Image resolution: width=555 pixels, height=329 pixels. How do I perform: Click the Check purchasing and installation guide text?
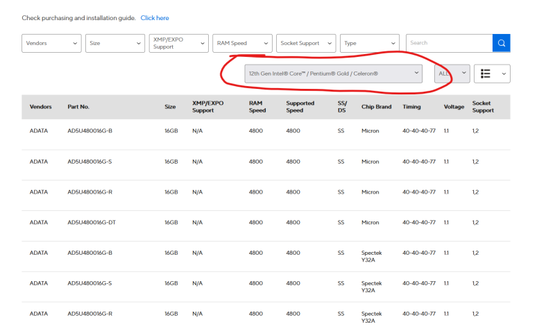point(78,18)
